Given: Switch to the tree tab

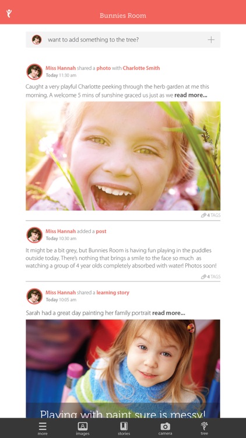Looking at the screenshot, I should pyautogui.click(x=204, y=428).
